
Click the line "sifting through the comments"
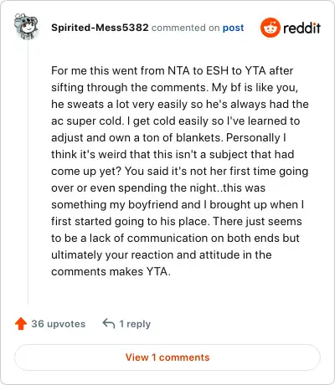(174, 88)
